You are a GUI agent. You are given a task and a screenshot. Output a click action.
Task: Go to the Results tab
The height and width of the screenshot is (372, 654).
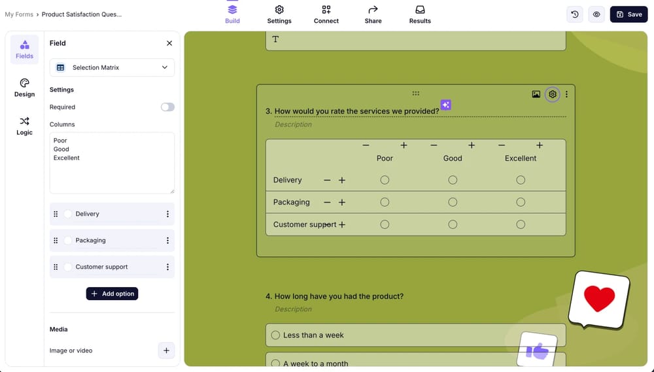pos(420,14)
